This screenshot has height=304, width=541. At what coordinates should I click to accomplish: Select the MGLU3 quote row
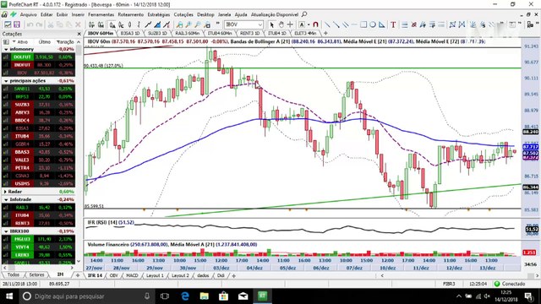coord(38,239)
